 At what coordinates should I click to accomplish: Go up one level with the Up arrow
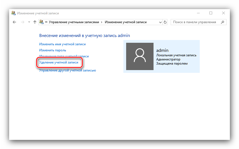(x=35, y=22)
